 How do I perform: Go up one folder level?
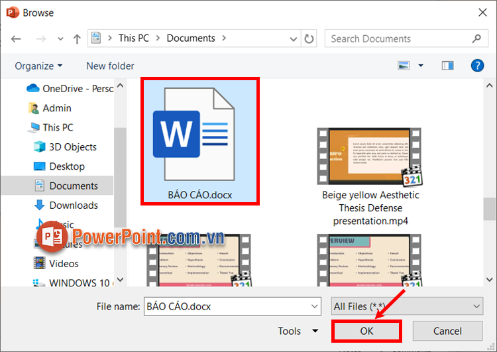coord(77,39)
